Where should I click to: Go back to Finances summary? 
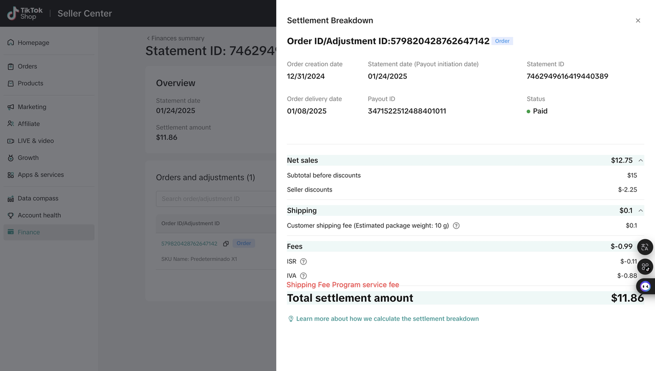coord(175,38)
